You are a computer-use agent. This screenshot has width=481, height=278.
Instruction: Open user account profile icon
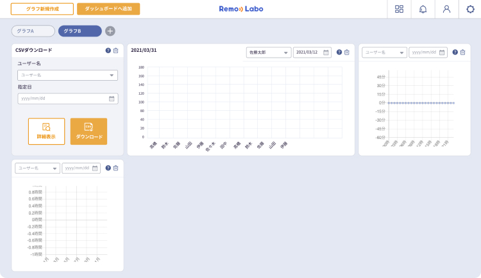coord(446,9)
